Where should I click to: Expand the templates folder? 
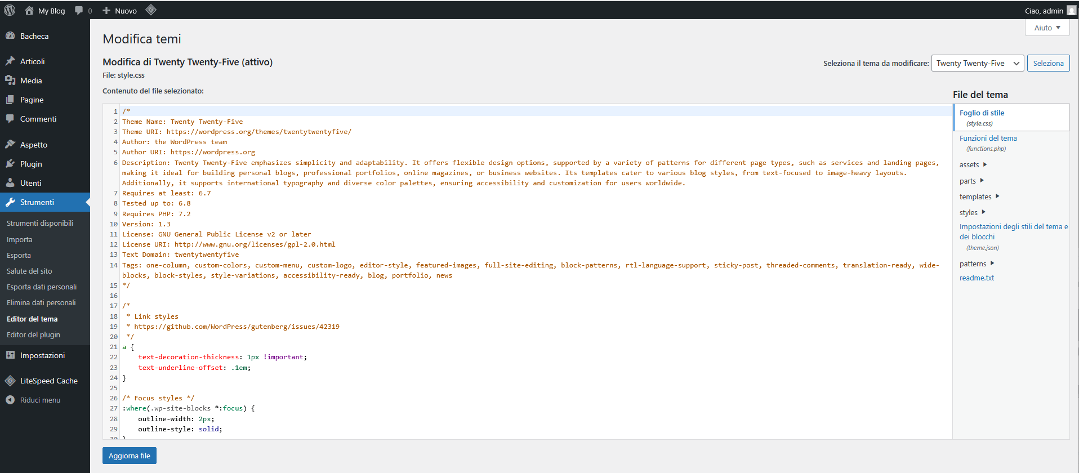pos(997,197)
